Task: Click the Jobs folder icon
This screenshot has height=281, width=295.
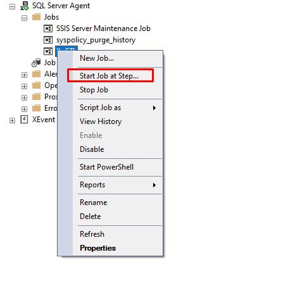Action: tap(36, 17)
